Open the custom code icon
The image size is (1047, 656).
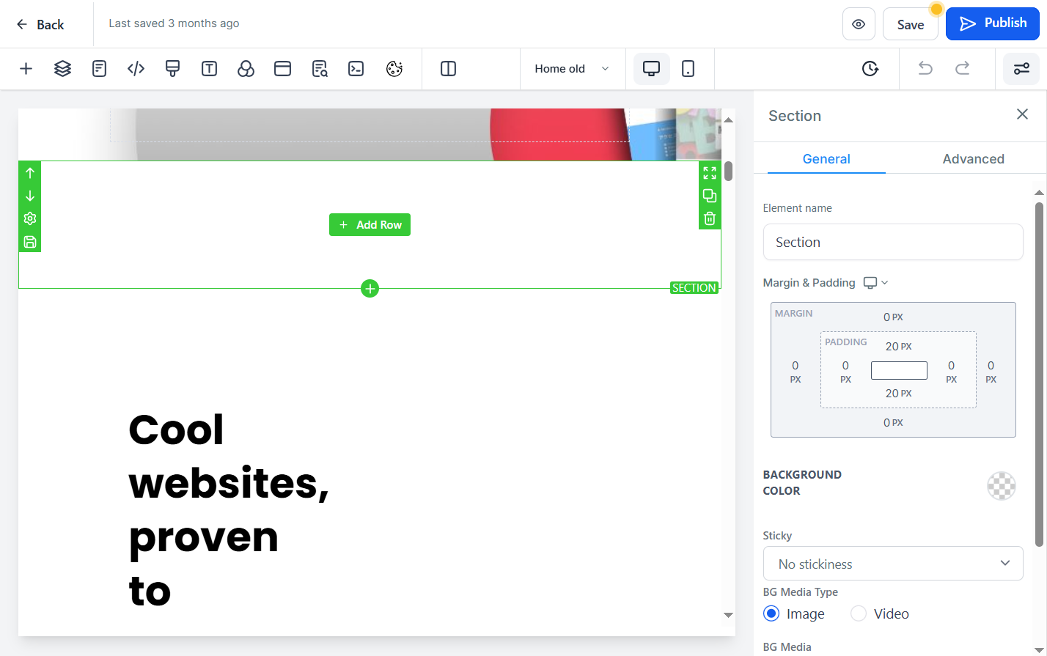coord(136,69)
